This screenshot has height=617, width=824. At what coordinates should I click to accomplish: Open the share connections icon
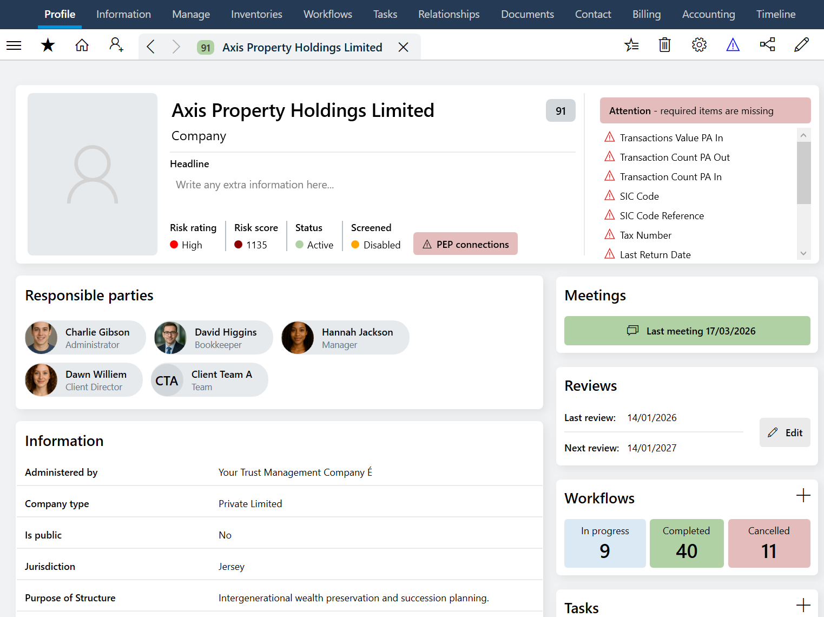pyautogui.click(x=767, y=45)
